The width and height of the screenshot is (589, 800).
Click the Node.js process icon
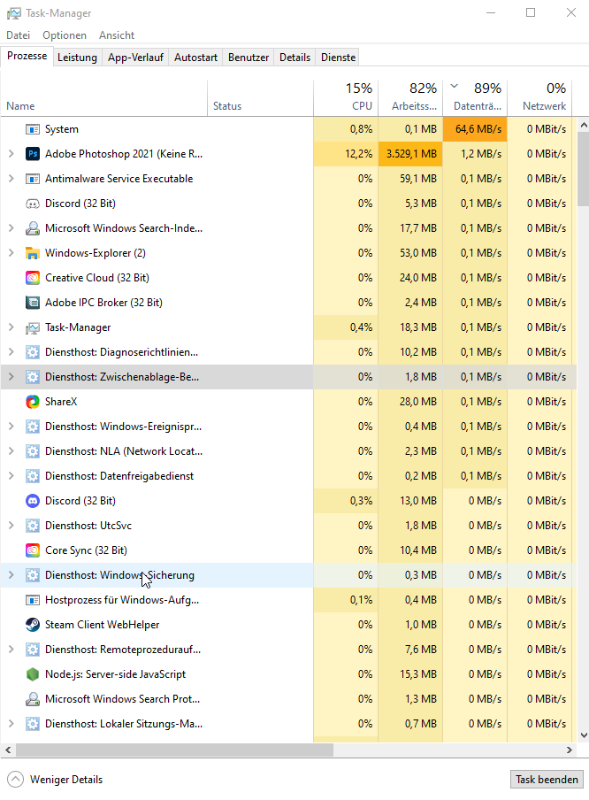(x=33, y=674)
